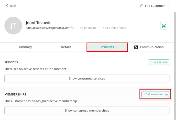Select the Products tab

(107, 47)
